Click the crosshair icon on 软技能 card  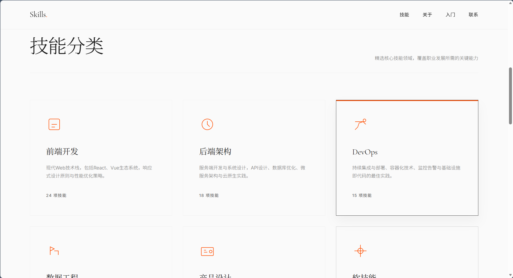(360, 251)
